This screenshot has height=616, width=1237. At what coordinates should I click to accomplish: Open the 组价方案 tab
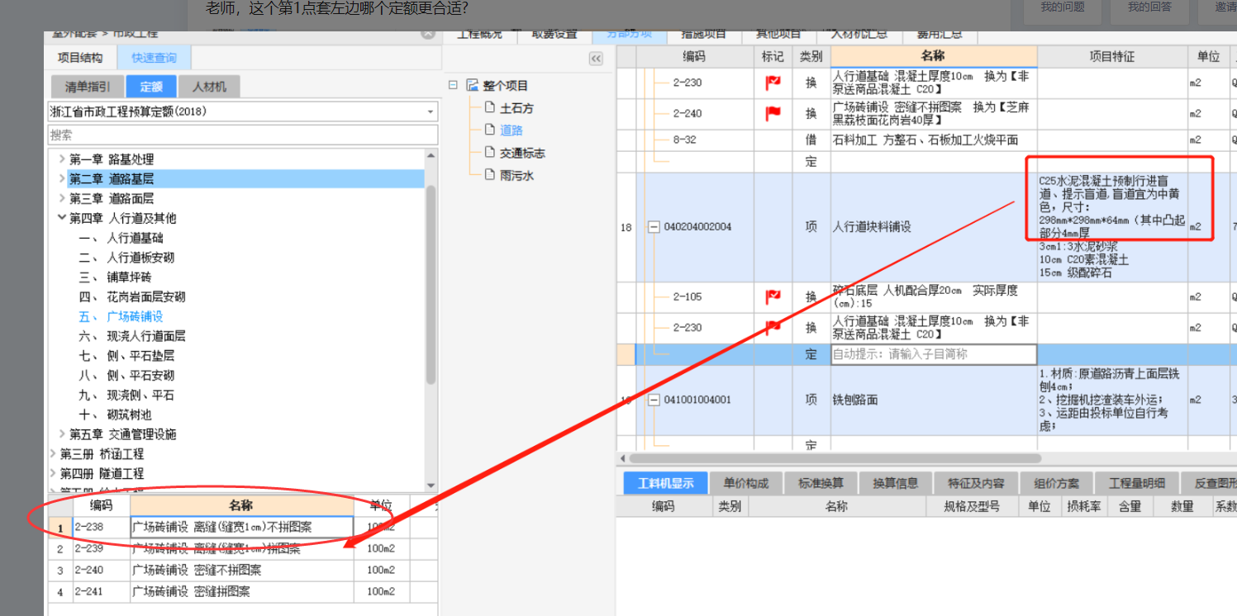click(x=1056, y=483)
